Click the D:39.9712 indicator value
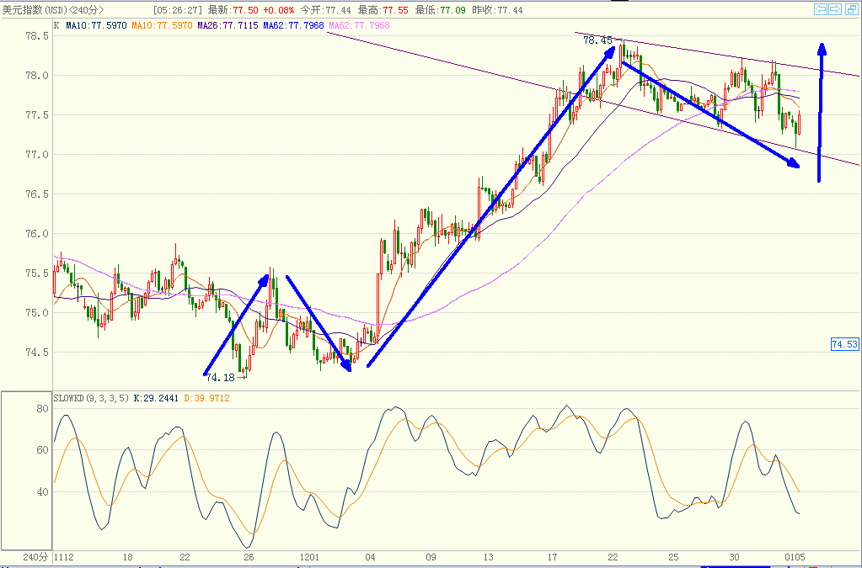Screen dimensions: 862x568 click(x=206, y=398)
